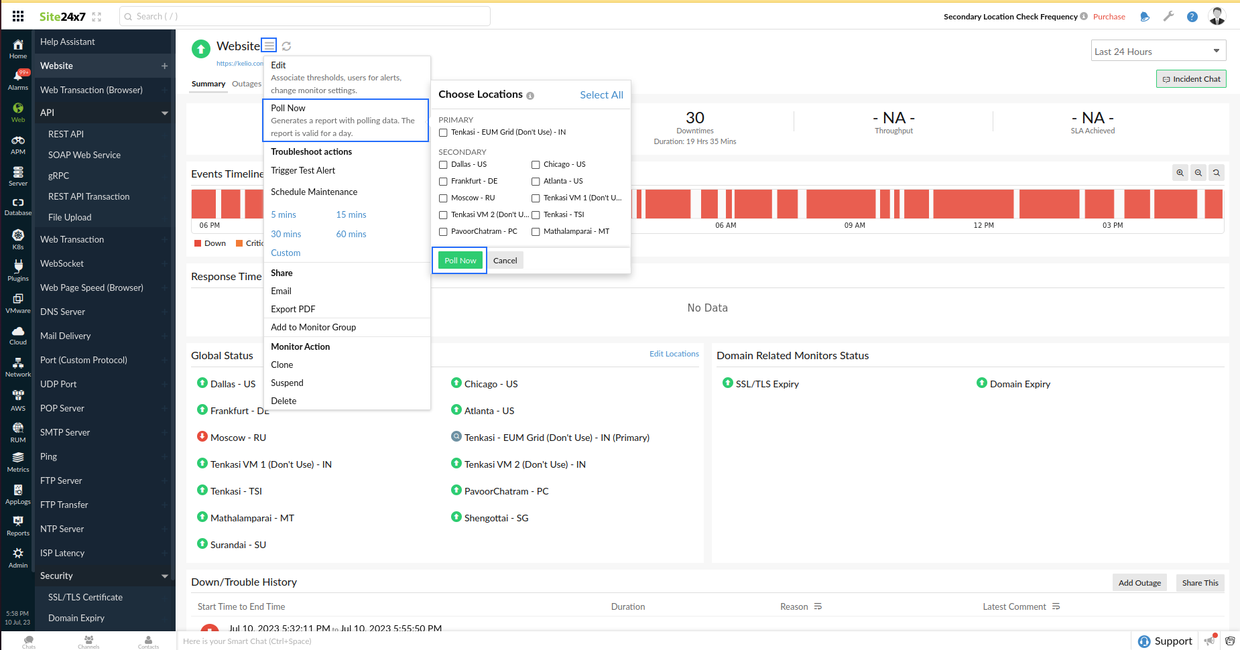
Task: Collapse the API section in sidebar
Action: 164,113
